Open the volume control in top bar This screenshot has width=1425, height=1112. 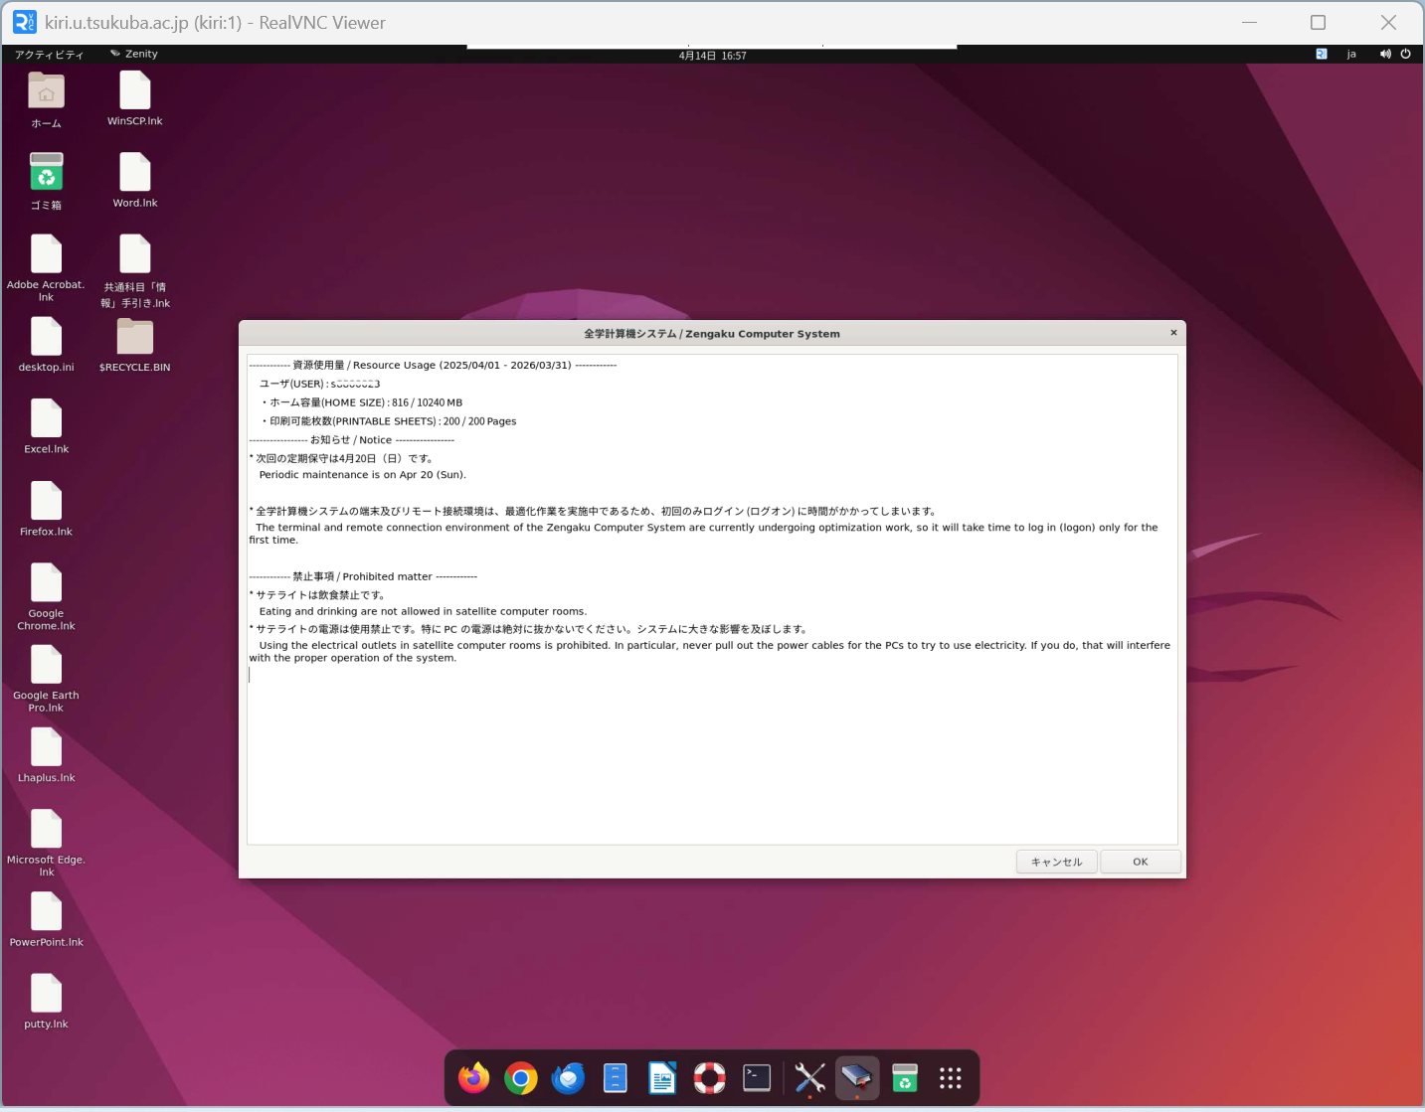[x=1384, y=54]
